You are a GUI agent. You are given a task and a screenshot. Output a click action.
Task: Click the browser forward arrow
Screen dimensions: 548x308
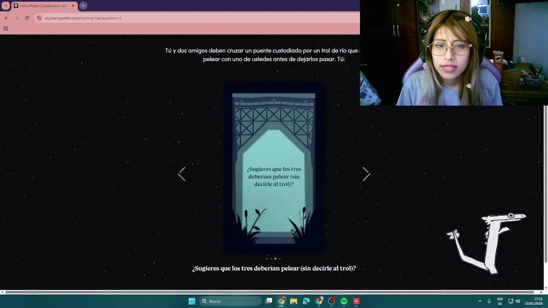tap(16, 18)
